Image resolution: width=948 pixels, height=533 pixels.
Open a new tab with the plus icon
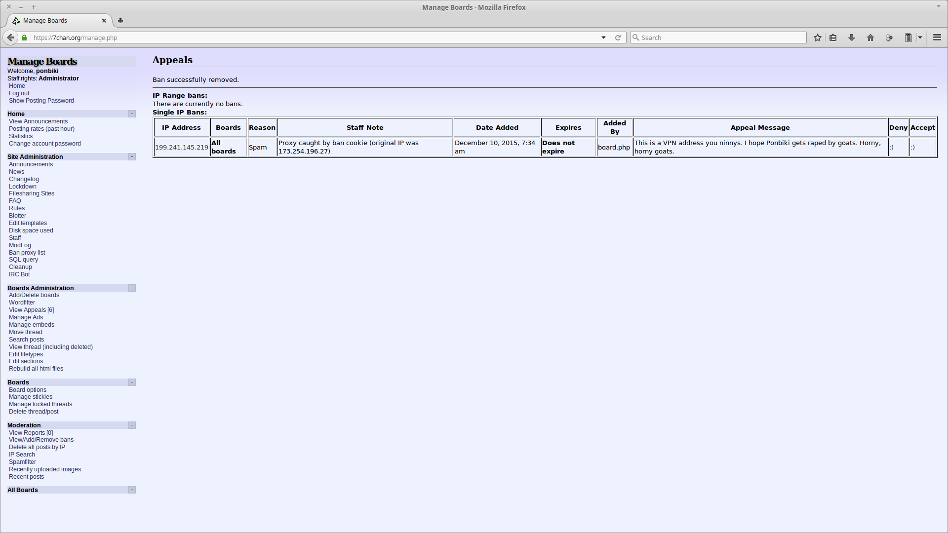point(120,21)
